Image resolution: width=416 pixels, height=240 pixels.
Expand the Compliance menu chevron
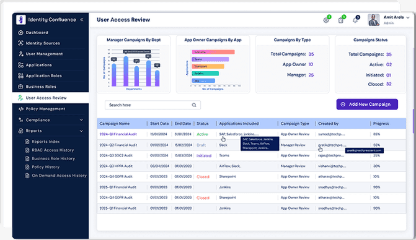pos(81,120)
